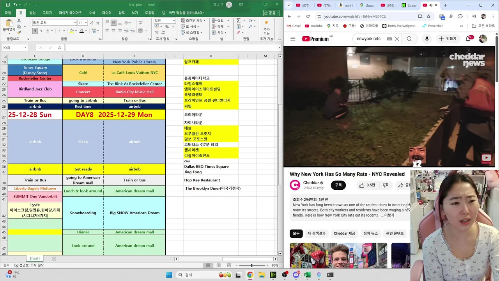Screen dimensions: 499x281
Task: Open the number format dropdown 일반
Action: click(174, 20)
